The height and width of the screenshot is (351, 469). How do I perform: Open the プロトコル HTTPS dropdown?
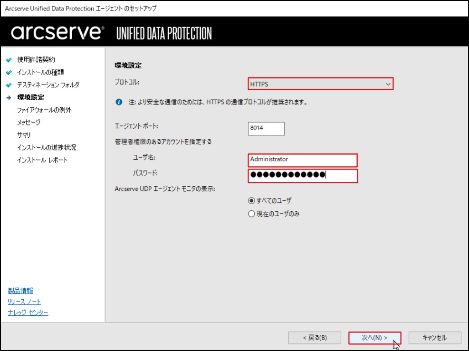click(320, 84)
